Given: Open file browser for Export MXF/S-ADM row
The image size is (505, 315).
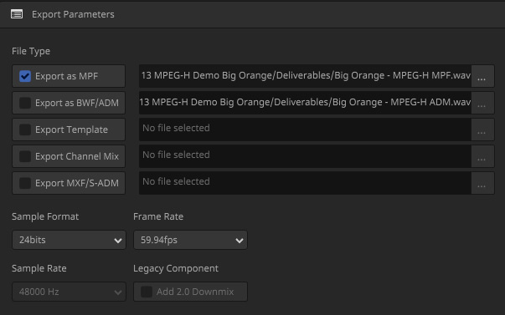Looking at the screenshot, I should [482, 183].
